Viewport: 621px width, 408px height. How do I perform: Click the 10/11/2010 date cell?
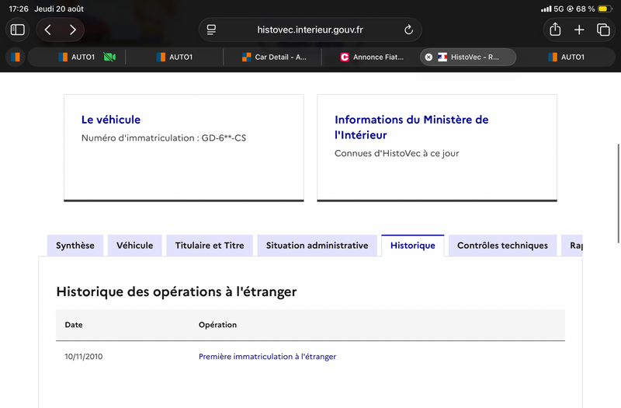point(84,357)
